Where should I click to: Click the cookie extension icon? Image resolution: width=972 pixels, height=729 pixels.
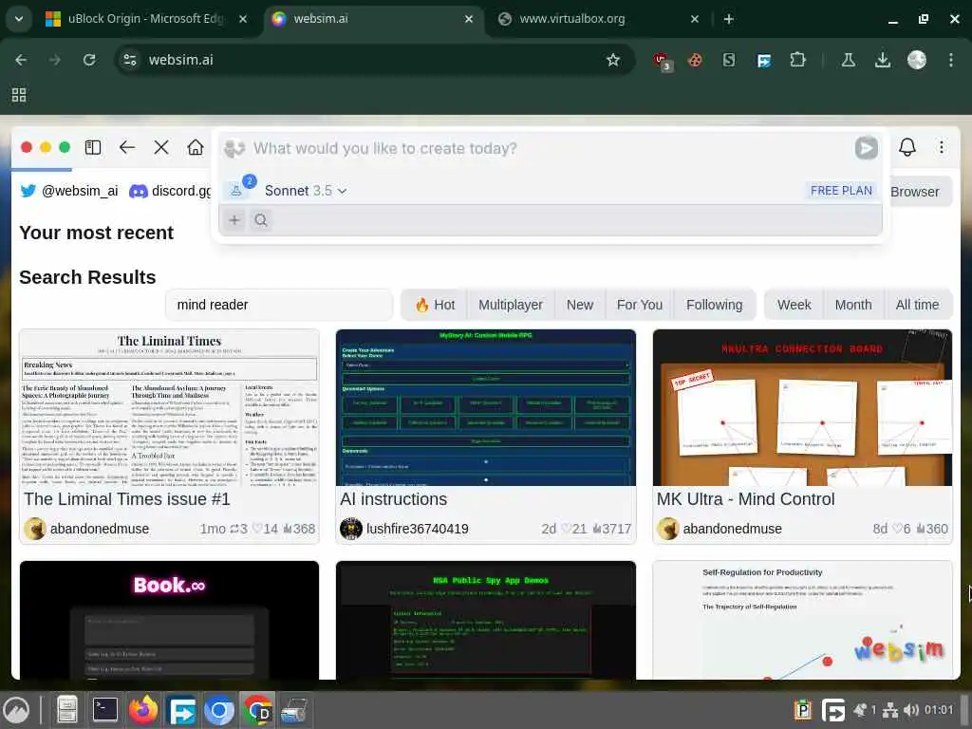pos(695,60)
